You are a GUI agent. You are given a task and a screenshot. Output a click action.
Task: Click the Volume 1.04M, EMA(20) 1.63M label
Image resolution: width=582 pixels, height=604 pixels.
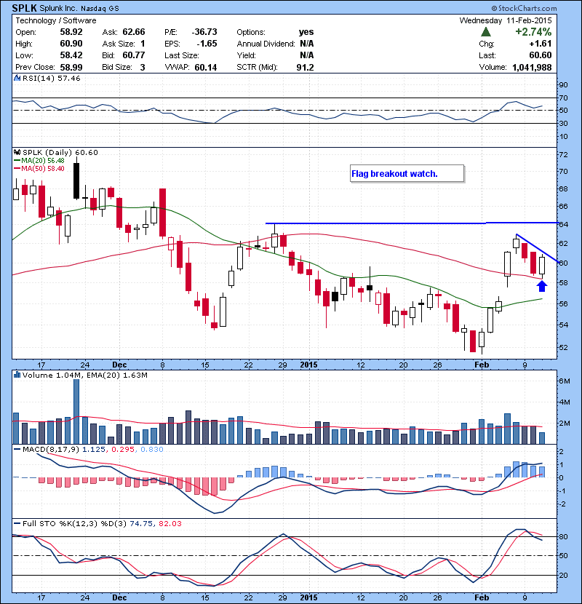tap(84, 375)
